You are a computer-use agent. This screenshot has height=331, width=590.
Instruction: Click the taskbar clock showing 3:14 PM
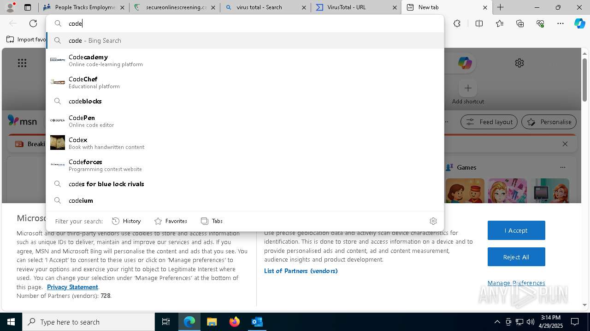point(551,322)
